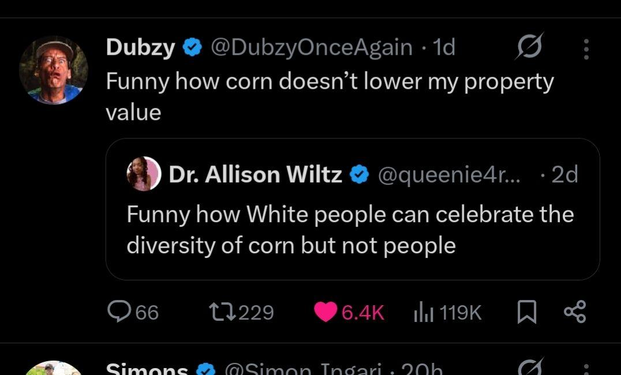Open the quoted tweet about corn diversity
621x375 pixels.
tap(352, 231)
